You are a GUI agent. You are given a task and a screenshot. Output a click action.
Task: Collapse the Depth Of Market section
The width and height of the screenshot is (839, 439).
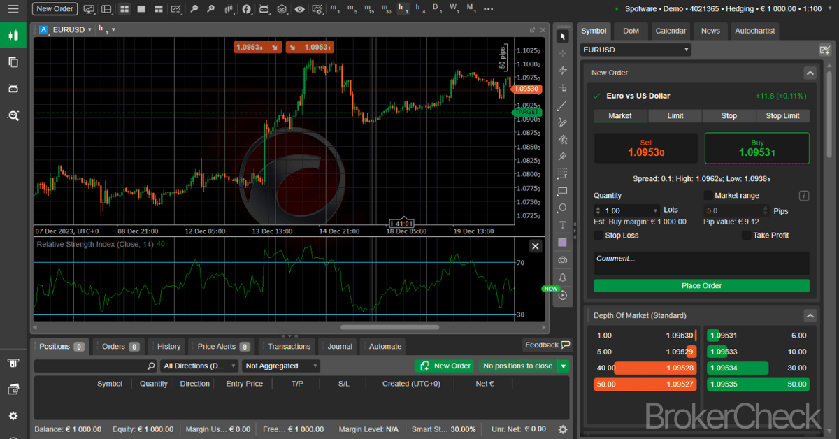(810, 315)
